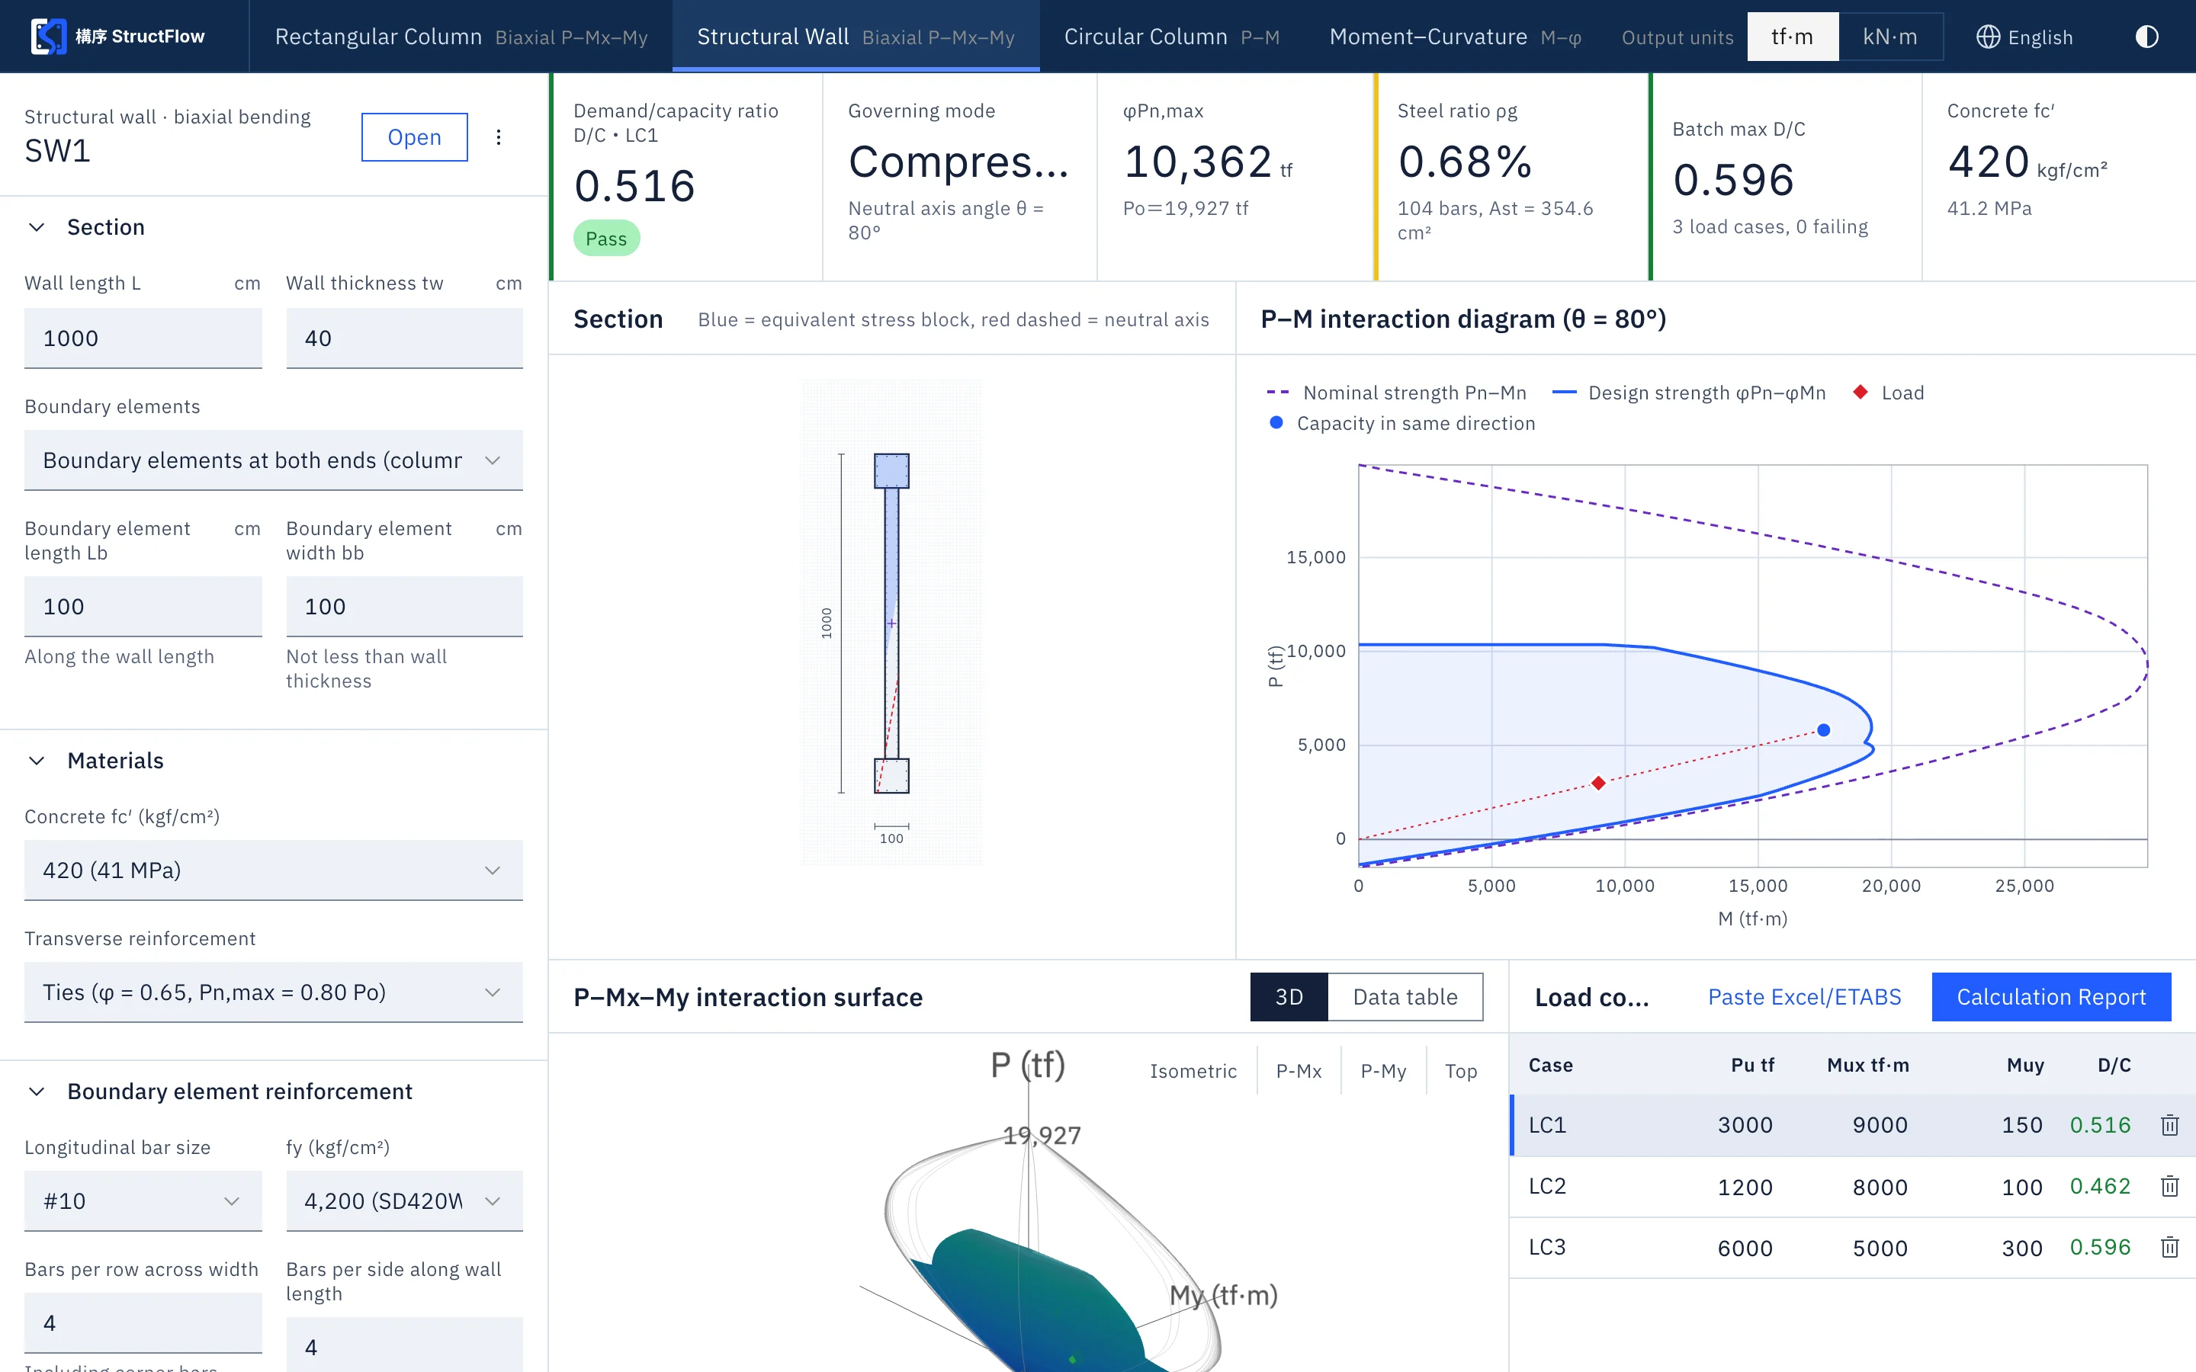Screen dimensions: 2196x1372
Task: Delete load case LC2 with trash icon
Action: (2169, 1186)
